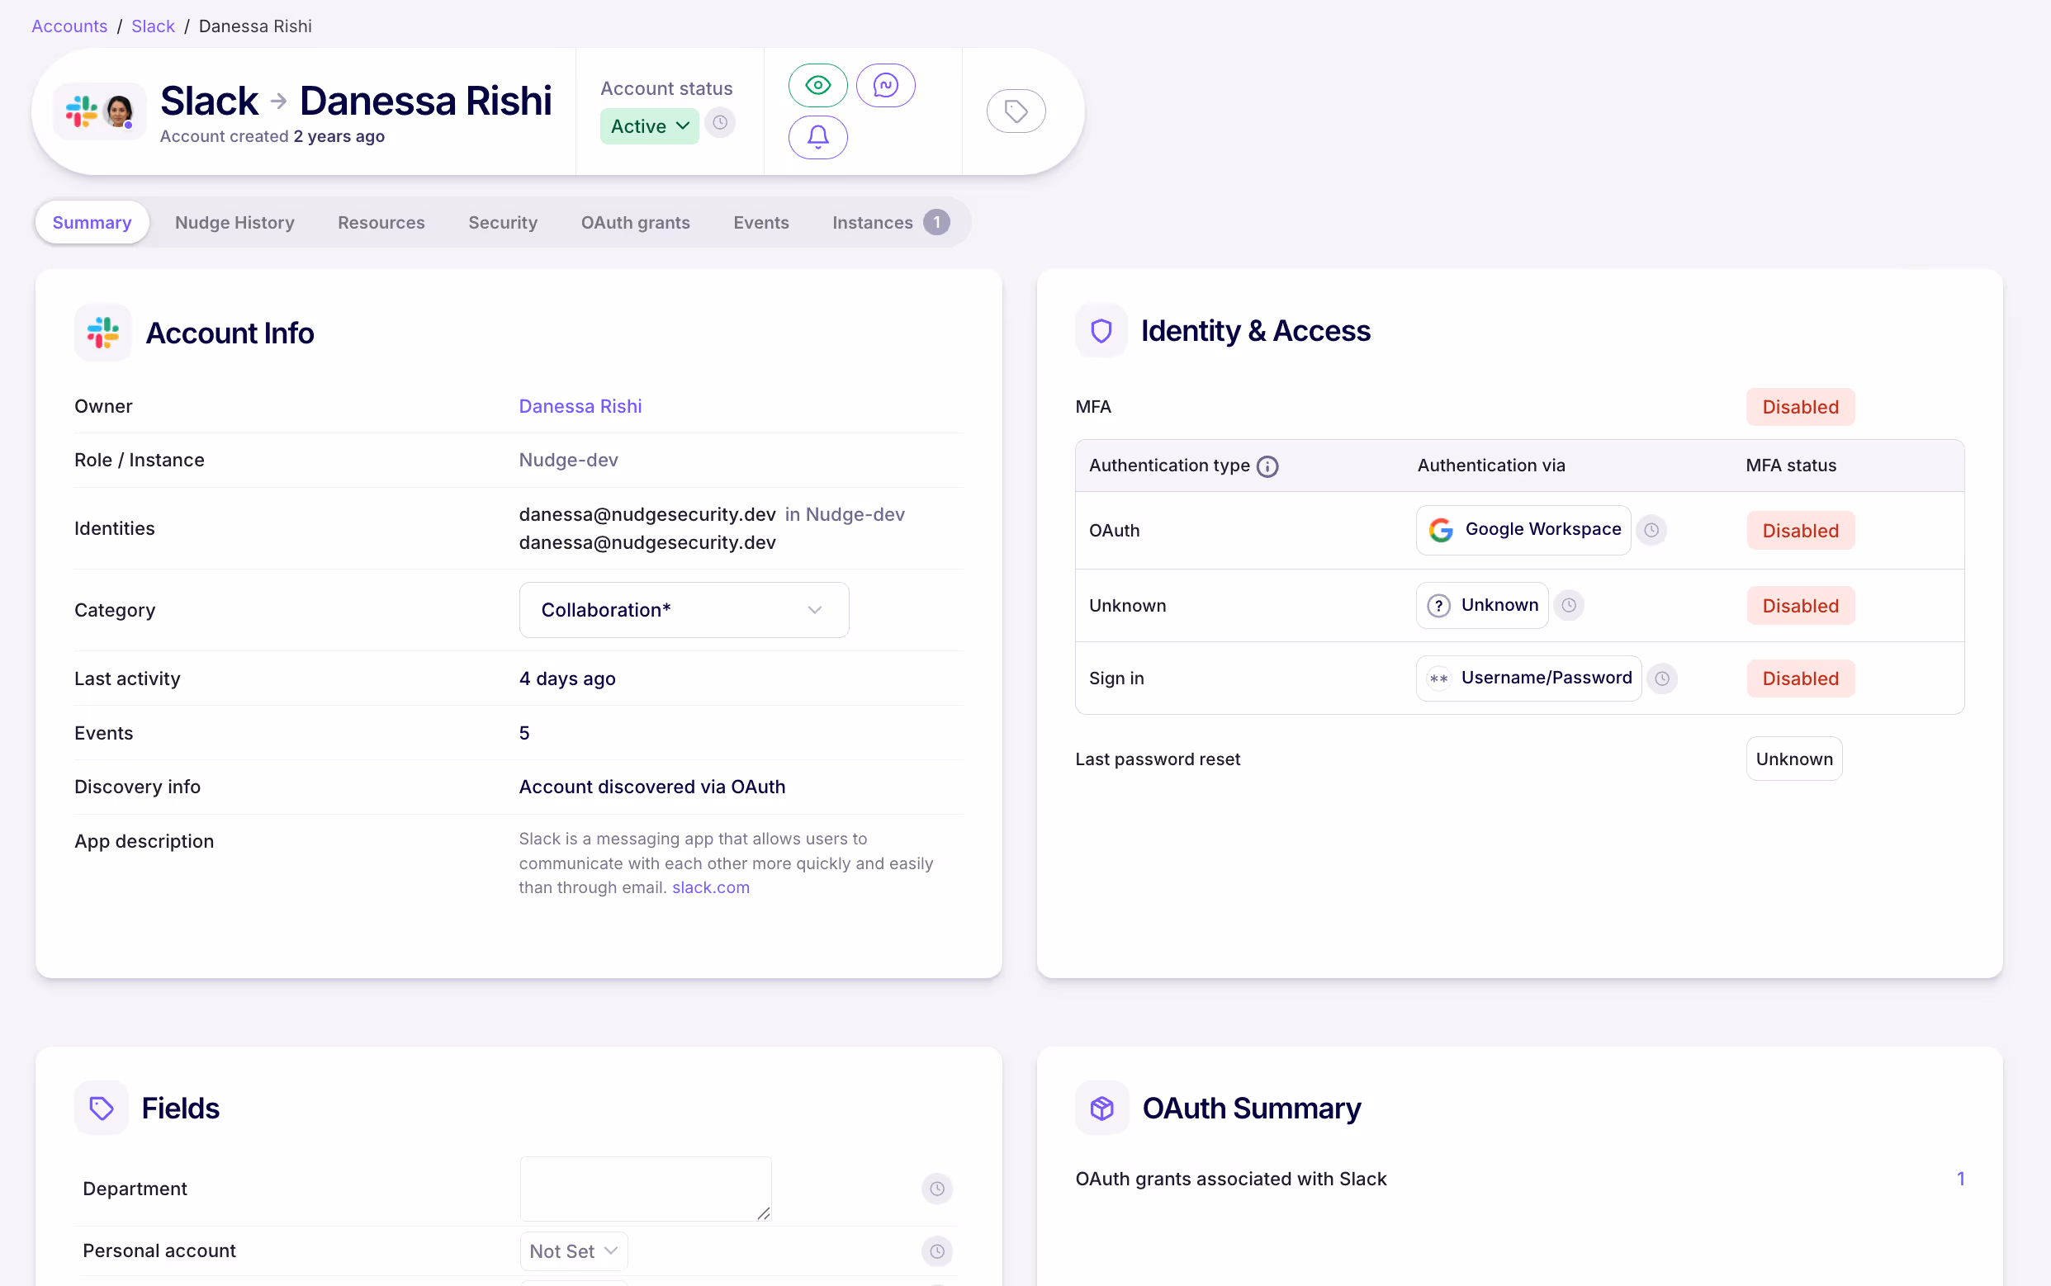Click the tag icon button in header
2051x1286 pixels.
(1016, 111)
